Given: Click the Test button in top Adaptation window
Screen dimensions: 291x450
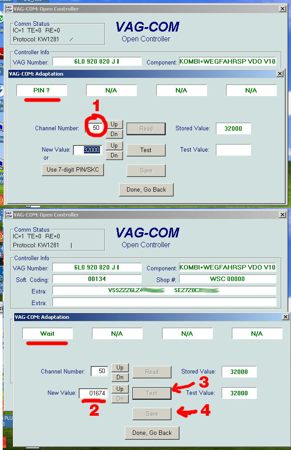Looking at the screenshot, I should (146, 150).
